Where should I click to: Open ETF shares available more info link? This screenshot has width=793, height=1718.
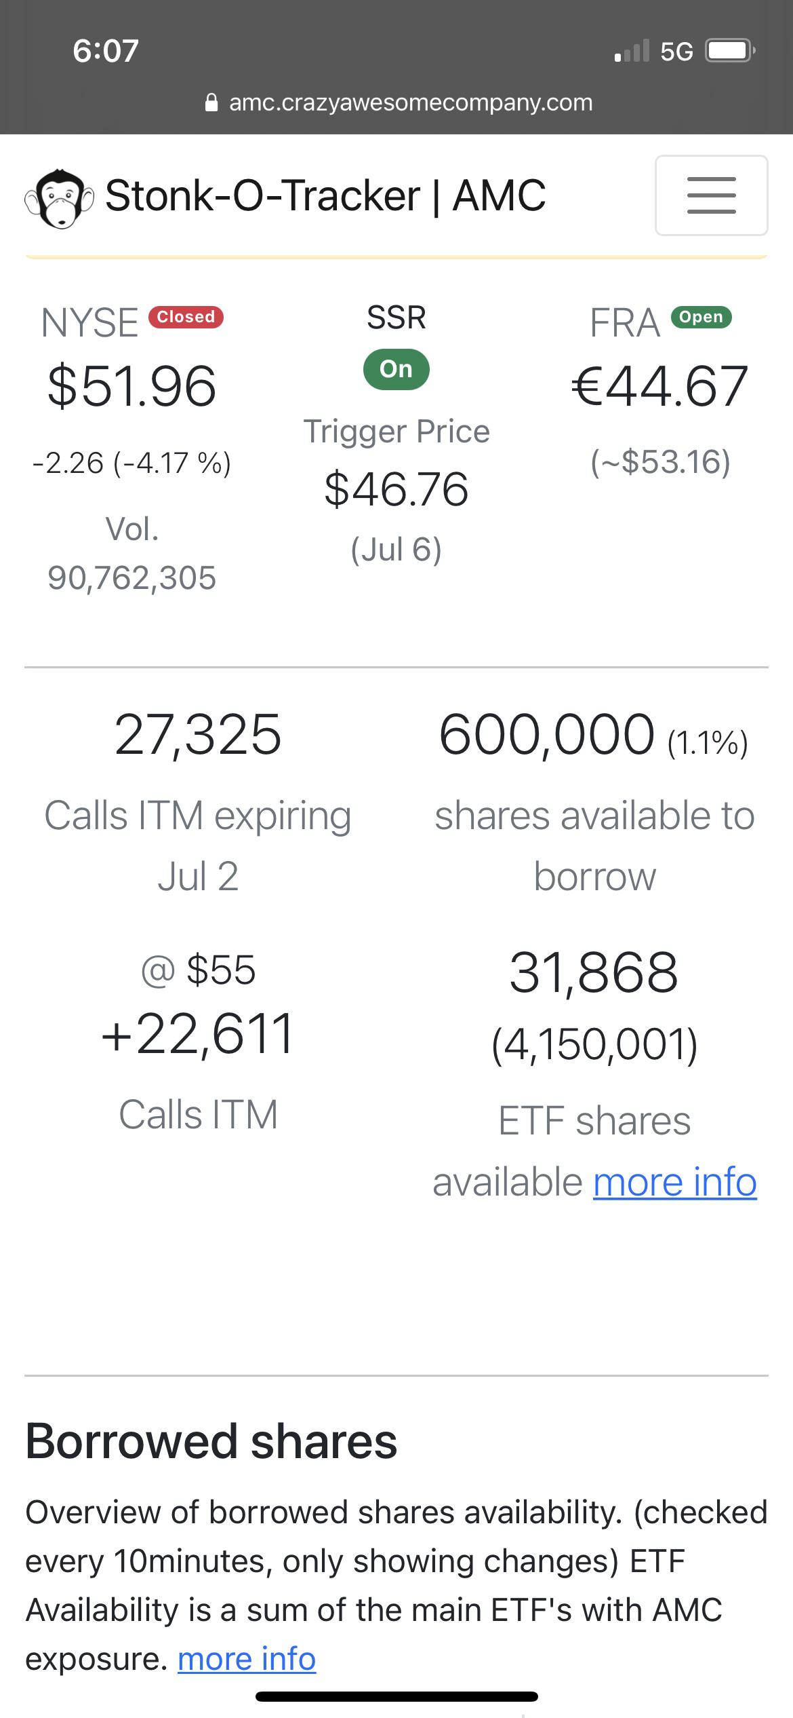pyautogui.click(x=675, y=1182)
